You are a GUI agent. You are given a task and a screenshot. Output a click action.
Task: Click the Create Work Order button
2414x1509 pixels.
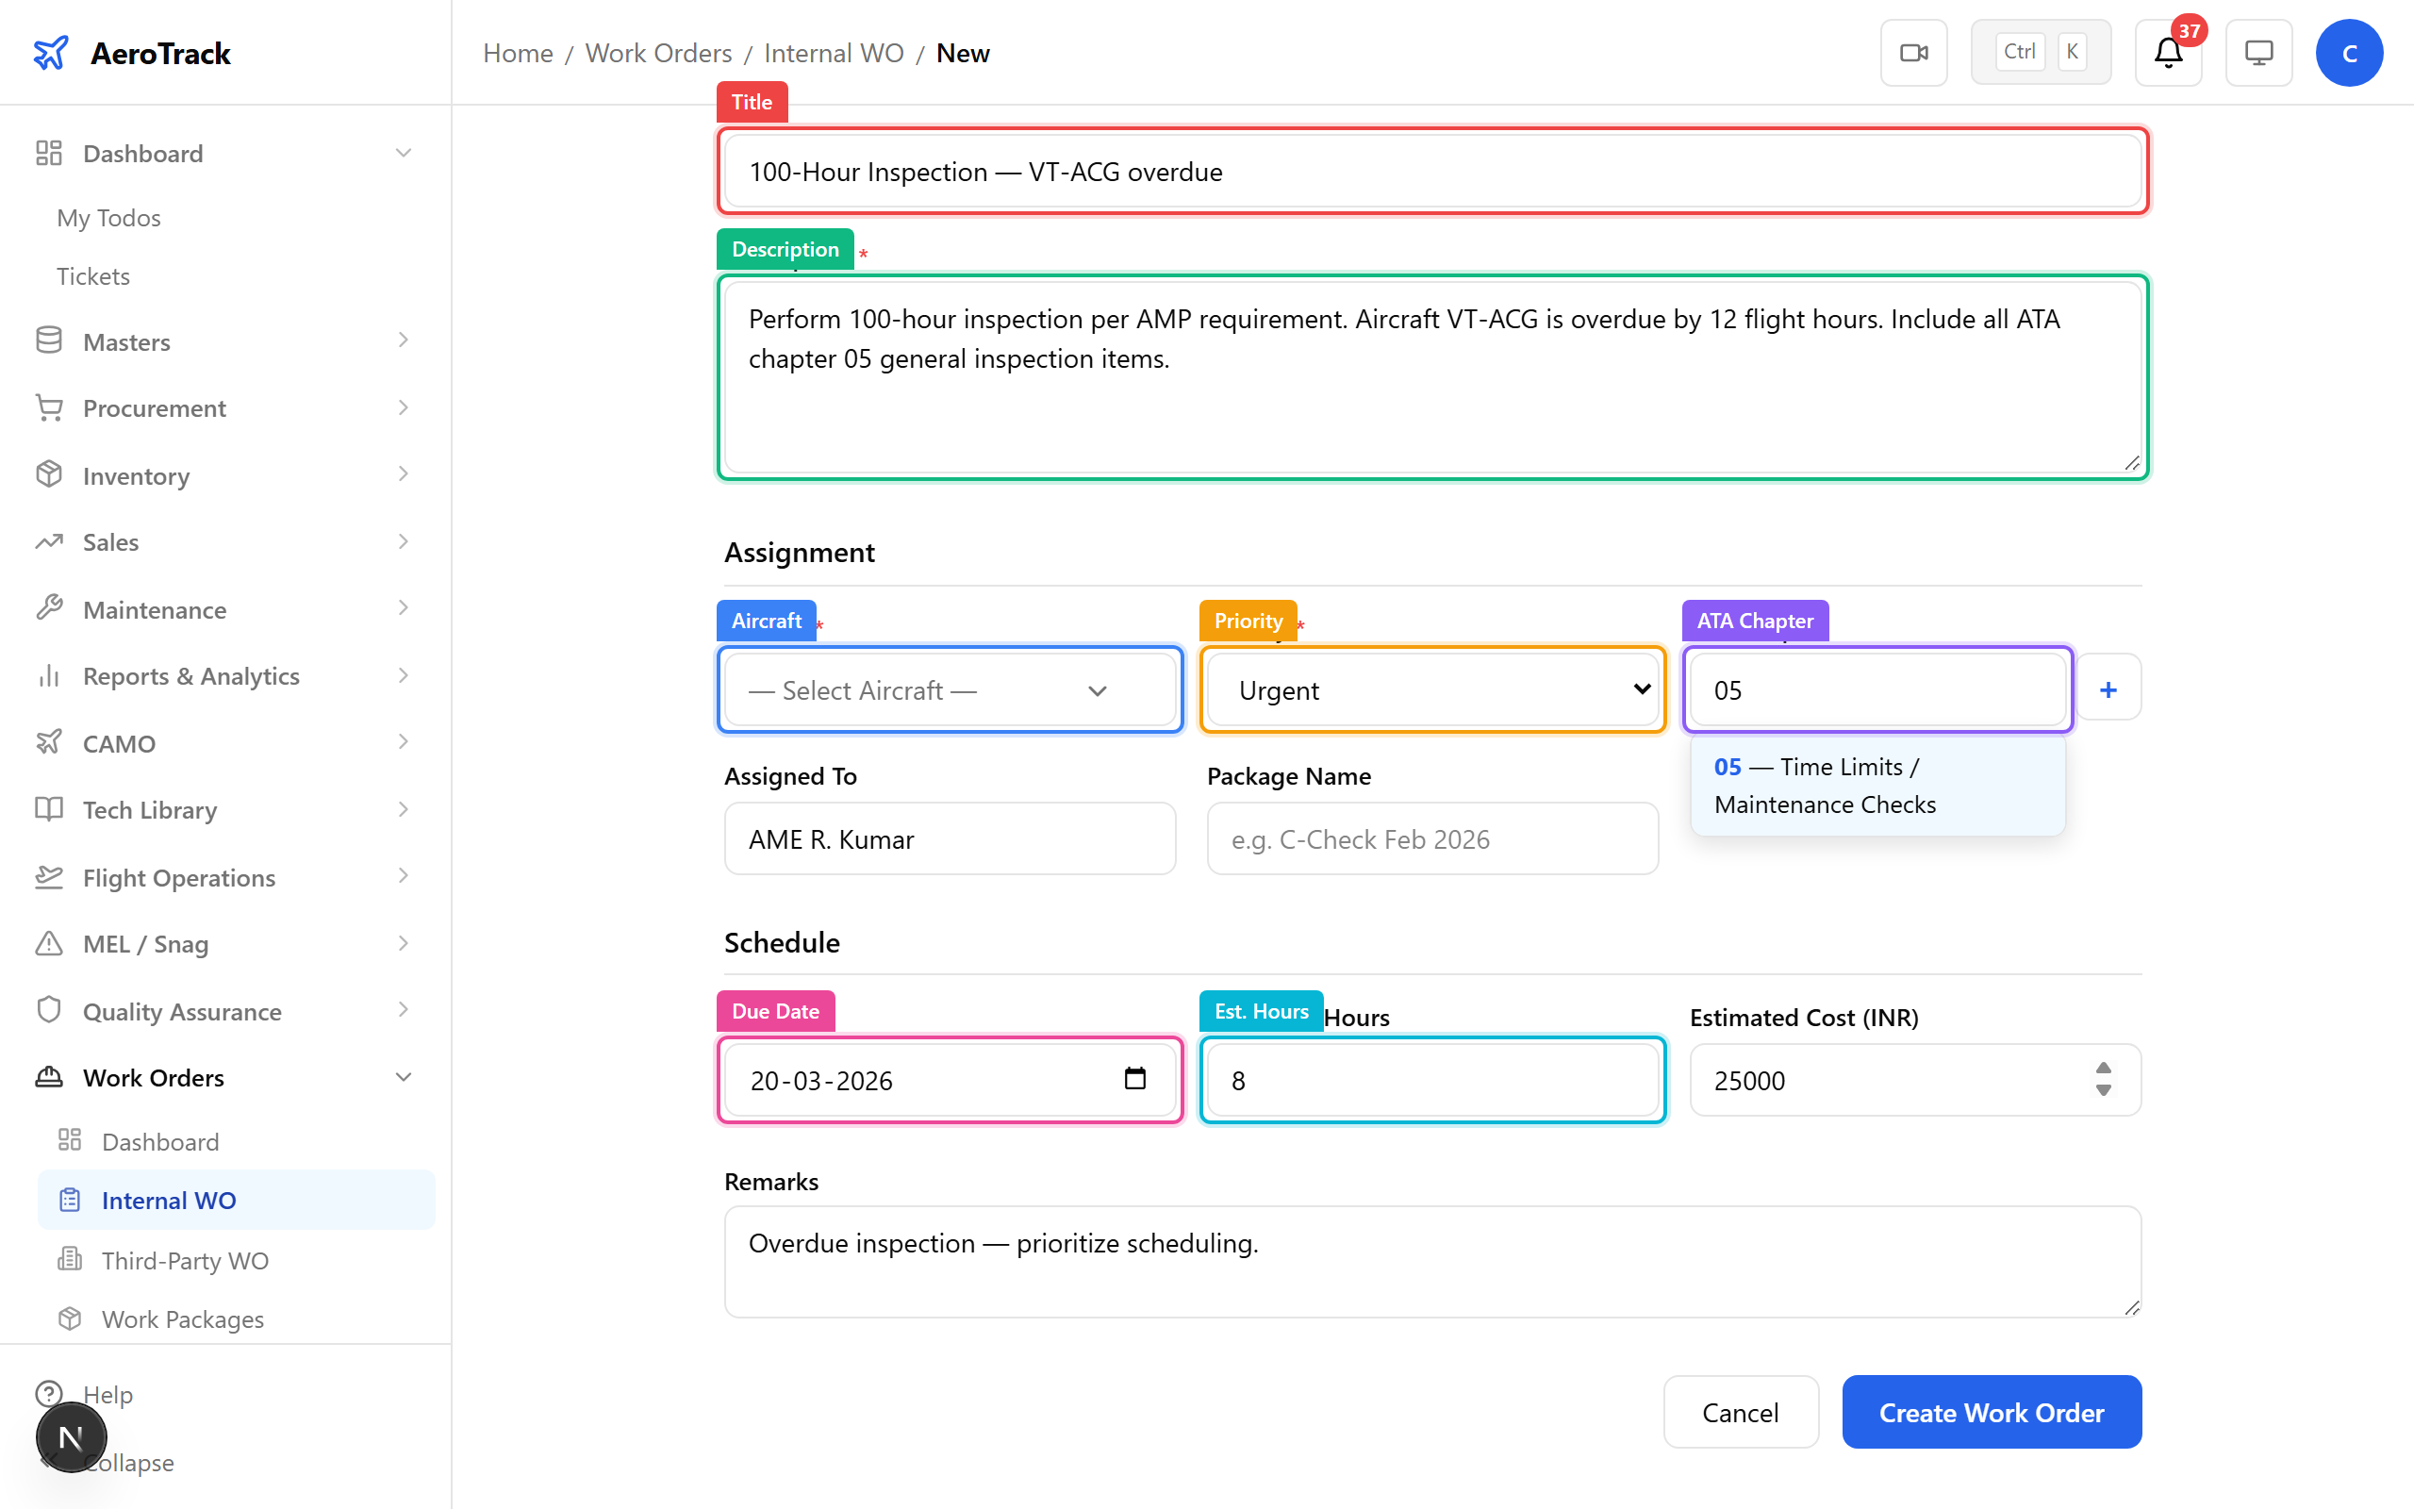[1990, 1412]
